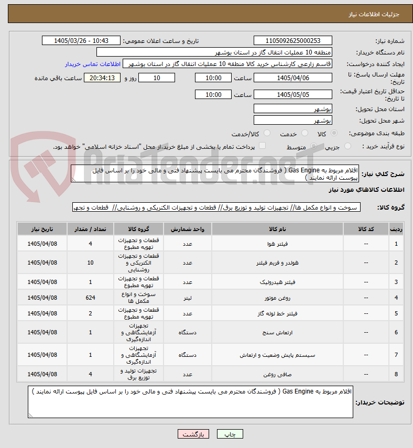Select the ارتعاش سنج item cell
413x448 pixels.
coord(277,332)
